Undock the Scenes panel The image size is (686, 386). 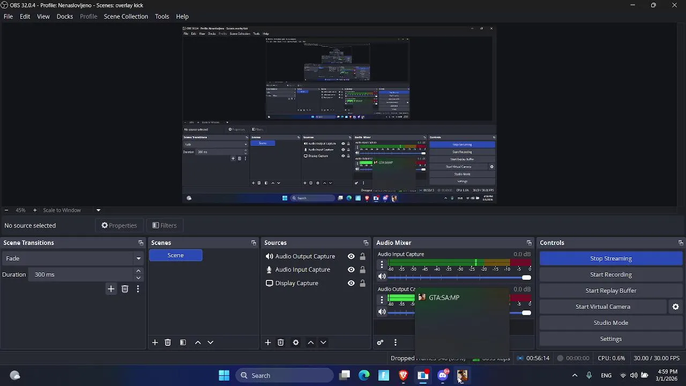[x=253, y=243]
